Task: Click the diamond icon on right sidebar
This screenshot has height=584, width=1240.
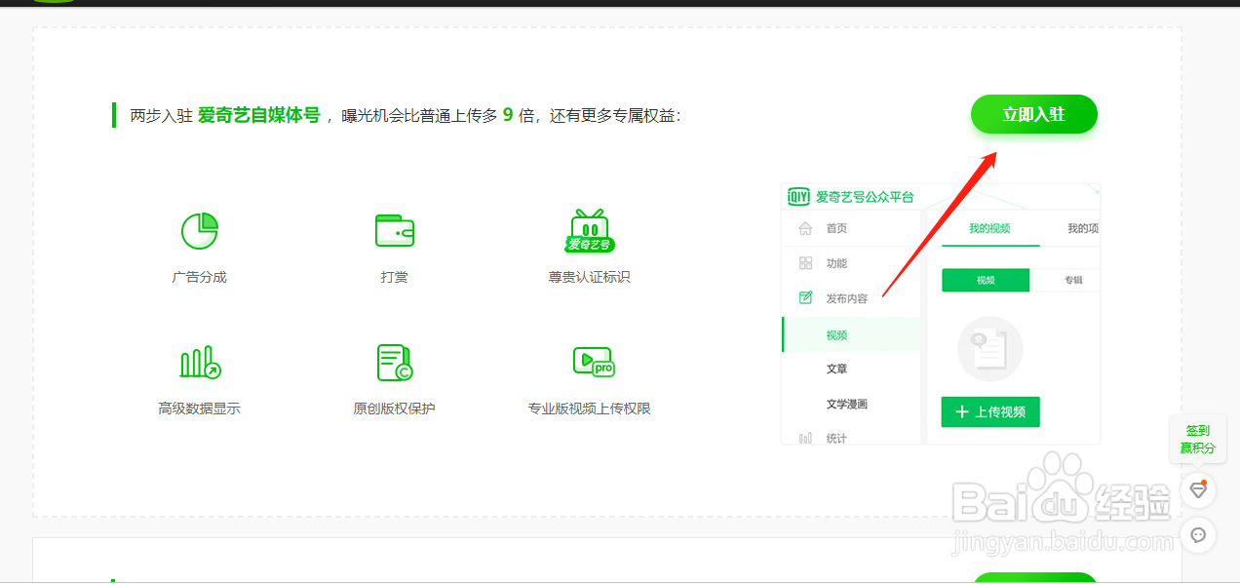Action: pos(1198,490)
